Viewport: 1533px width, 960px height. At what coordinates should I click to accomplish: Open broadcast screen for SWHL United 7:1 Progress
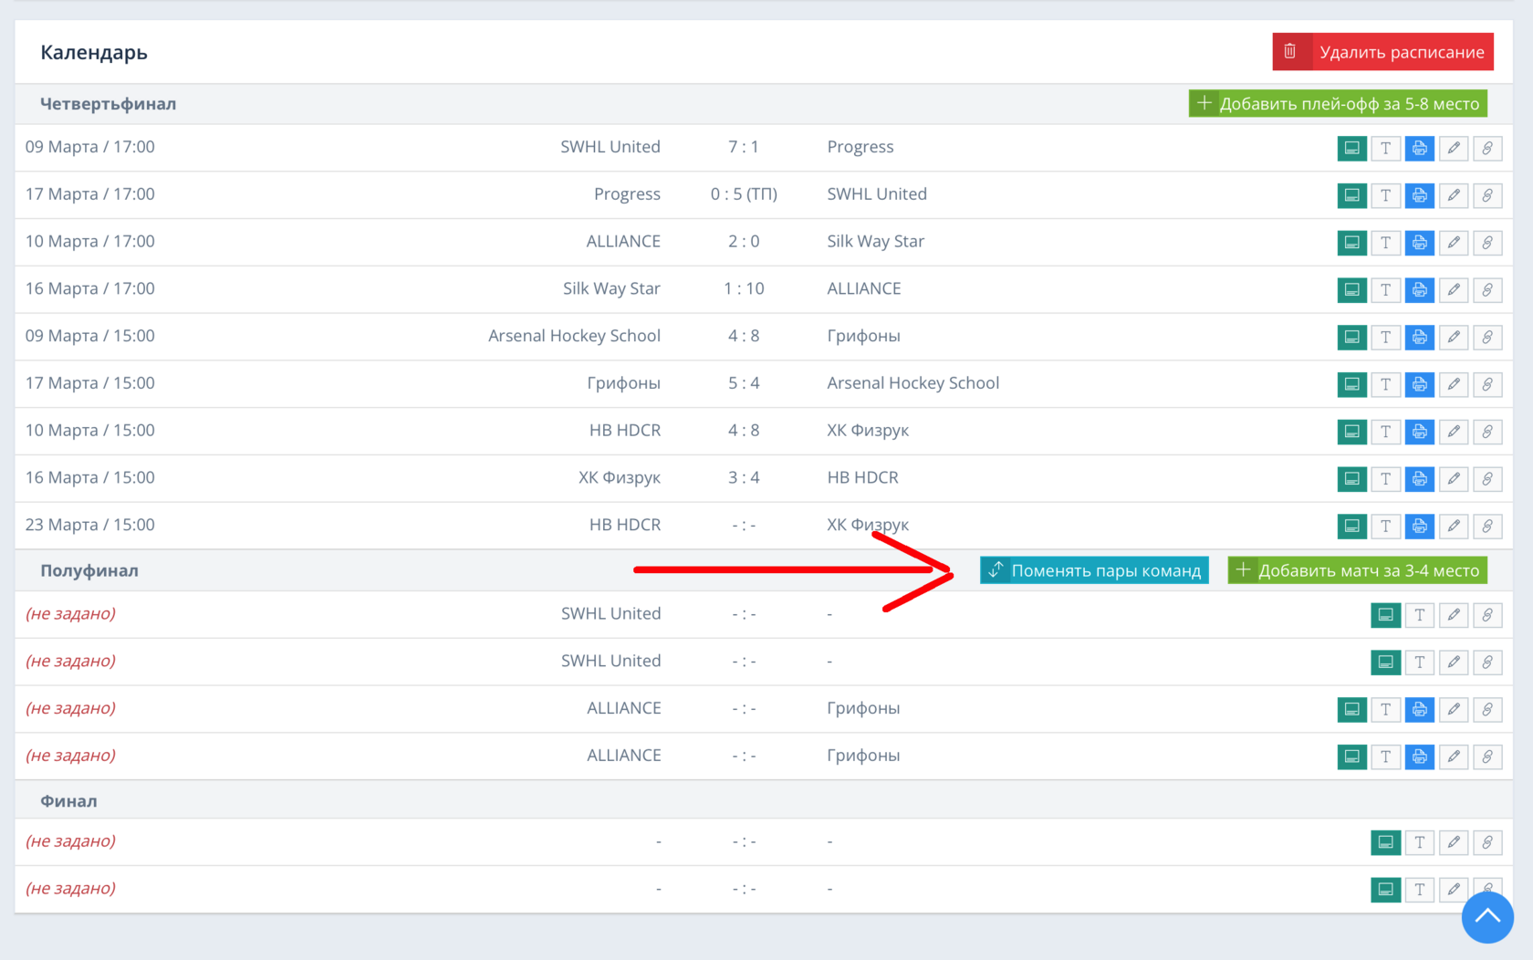1351,148
